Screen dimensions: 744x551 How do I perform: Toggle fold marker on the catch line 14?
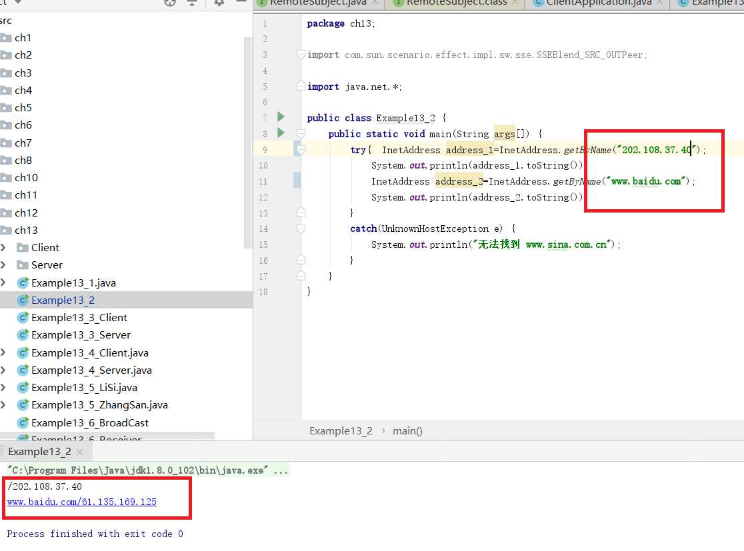click(301, 229)
